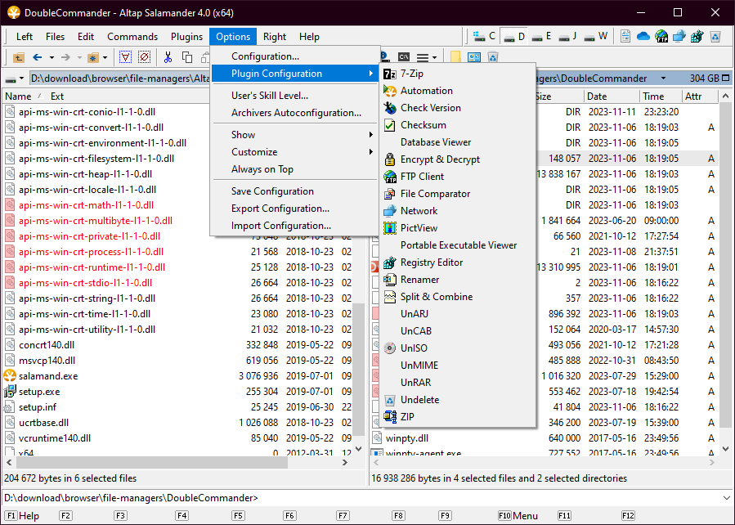
Task: Click Save Configuration entry
Action: tap(272, 191)
